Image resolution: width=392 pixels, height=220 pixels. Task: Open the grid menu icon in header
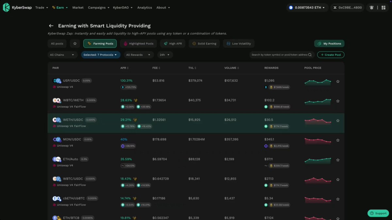tap(384, 7)
